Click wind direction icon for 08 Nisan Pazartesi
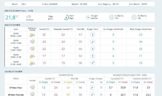The width and height of the screenshot is (162, 96). coord(92,94)
